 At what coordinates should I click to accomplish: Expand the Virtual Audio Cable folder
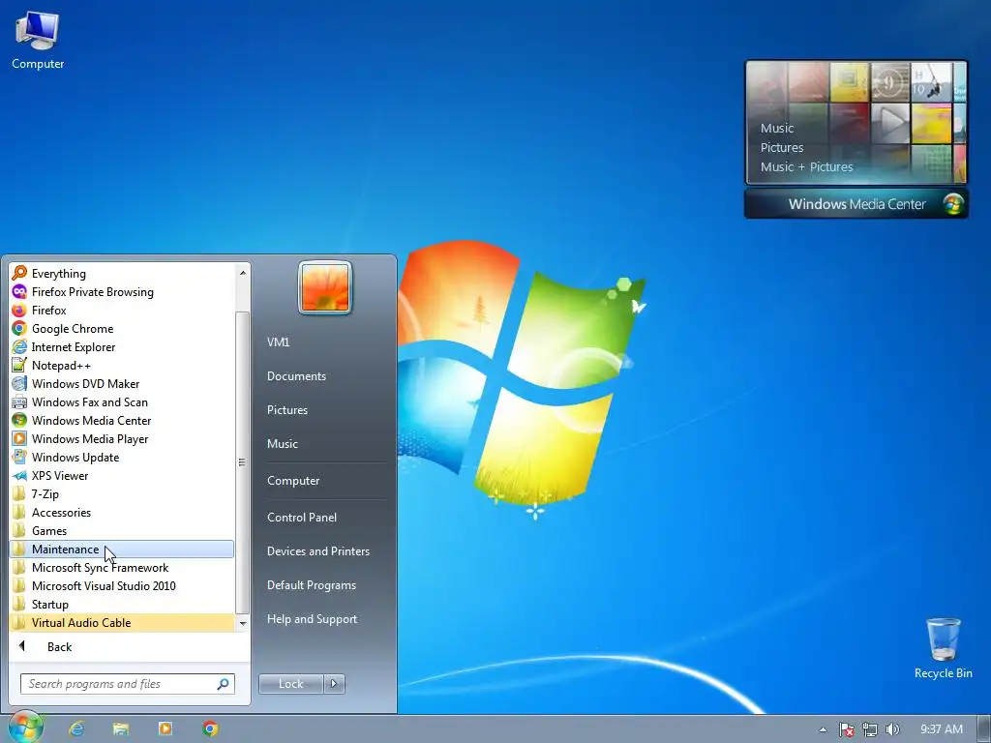click(122, 622)
